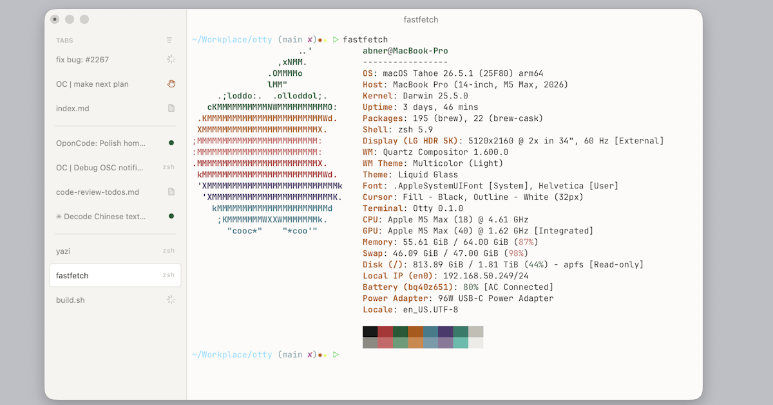This screenshot has height=405, width=773.
Task: Switch to the Decode Chinese text... tab
Action: pos(115,216)
